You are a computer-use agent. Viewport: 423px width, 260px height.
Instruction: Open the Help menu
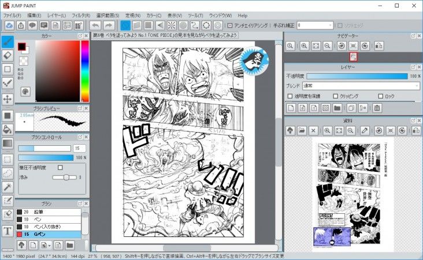point(243,16)
